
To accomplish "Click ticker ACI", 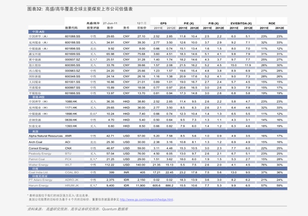I will pyautogui.click(x=67, y=142).
